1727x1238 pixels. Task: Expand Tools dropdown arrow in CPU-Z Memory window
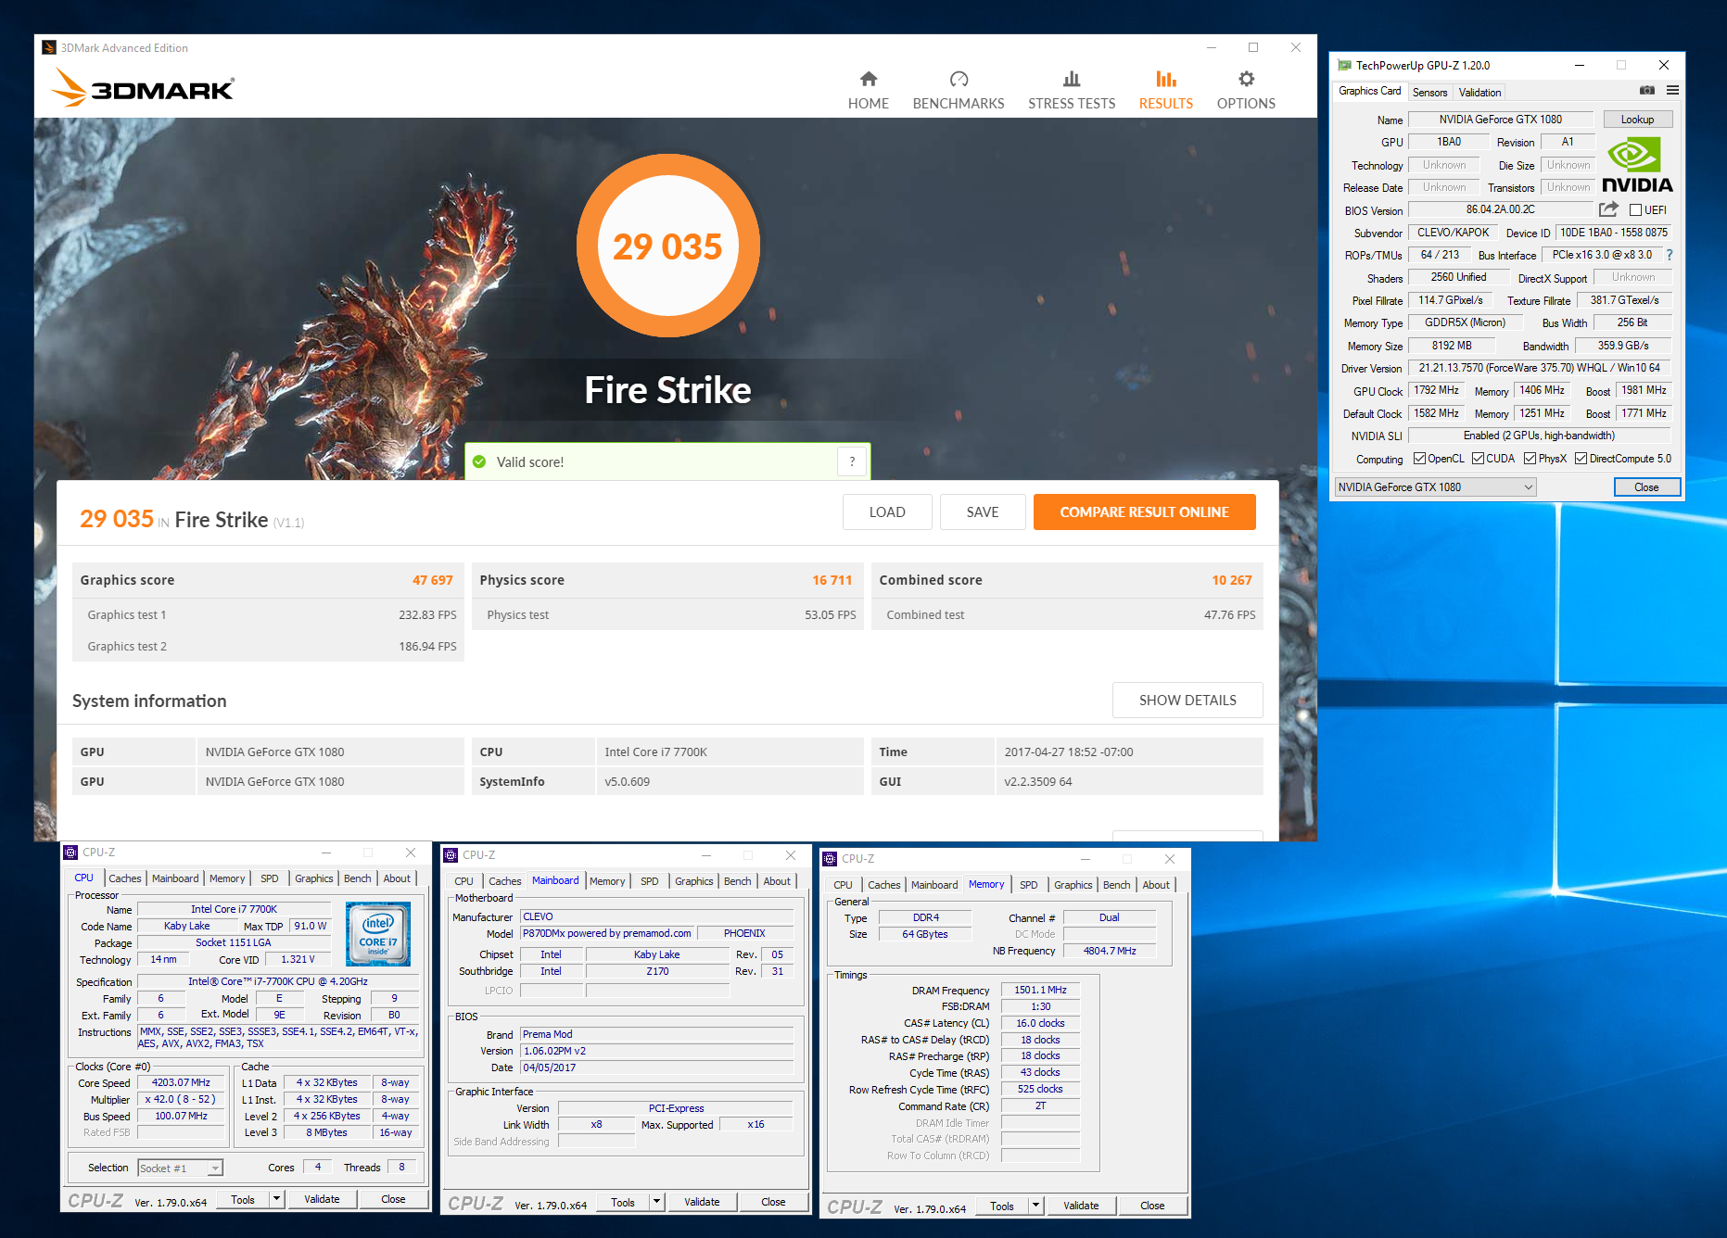click(x=1035, y=1206)
